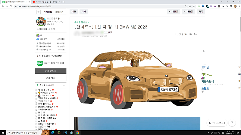Image resolution: width=241 pixels, height=135 pixels.
Task: Reload the page with refresh icon
Action: tap(11, 6)
